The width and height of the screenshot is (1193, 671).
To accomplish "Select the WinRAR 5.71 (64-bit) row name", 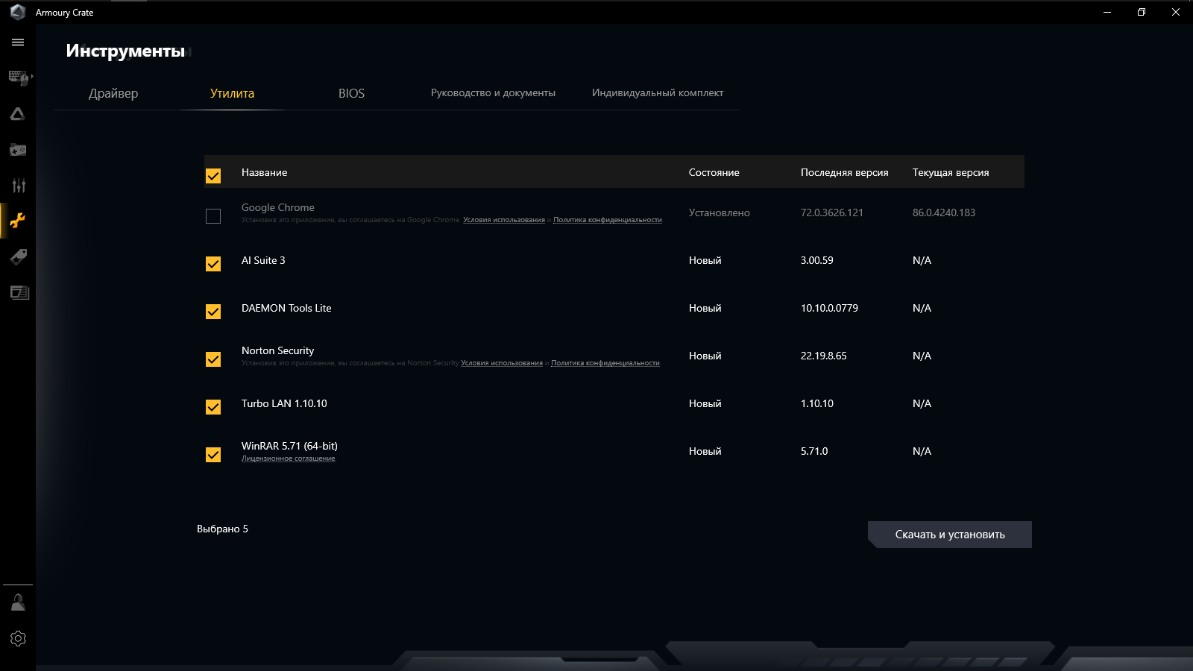I will click(x=289, y=446).
